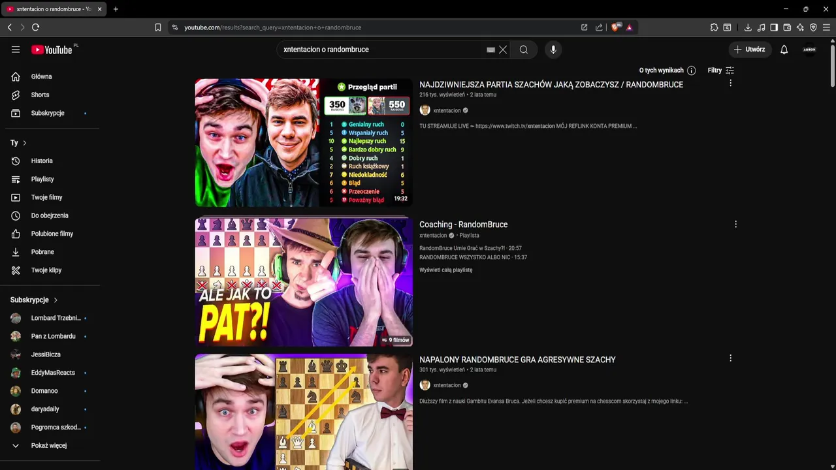Open 'RANDOMBRUCE WSZYSTKO ALBO NIC' playlist entry
The height and width of the screenshot is (470, 836).
click(x=473, y=257)
